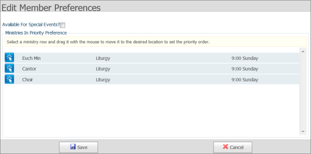Click the Save button label
311x154 pixels.
point(82,147)
